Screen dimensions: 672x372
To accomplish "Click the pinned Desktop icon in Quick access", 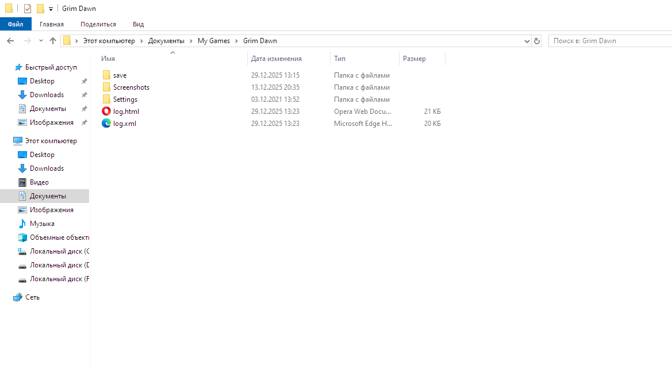I will click(22, 81).
